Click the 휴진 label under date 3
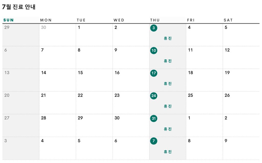 (168, 38)
